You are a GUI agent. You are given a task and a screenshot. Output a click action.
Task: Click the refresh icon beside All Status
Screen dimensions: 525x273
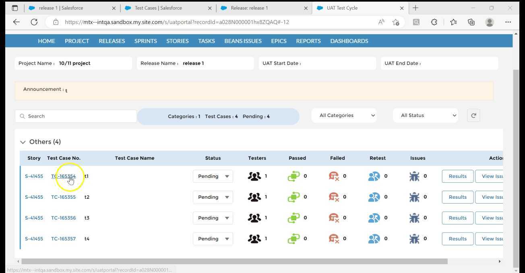coord(473,115)
